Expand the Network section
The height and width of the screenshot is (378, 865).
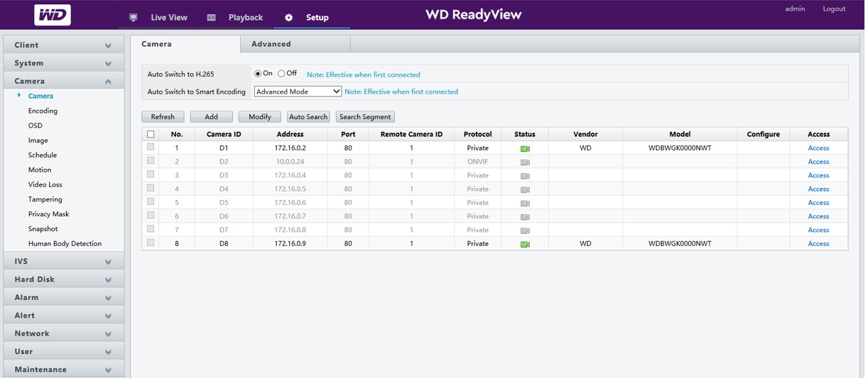64,333
